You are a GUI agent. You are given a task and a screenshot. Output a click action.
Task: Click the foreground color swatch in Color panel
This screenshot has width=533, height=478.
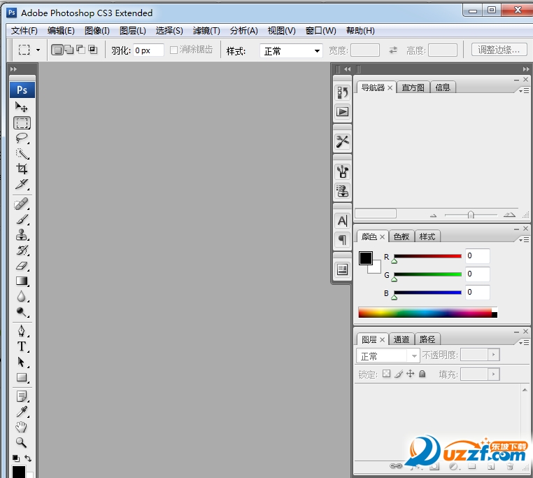tap(365, 258)
